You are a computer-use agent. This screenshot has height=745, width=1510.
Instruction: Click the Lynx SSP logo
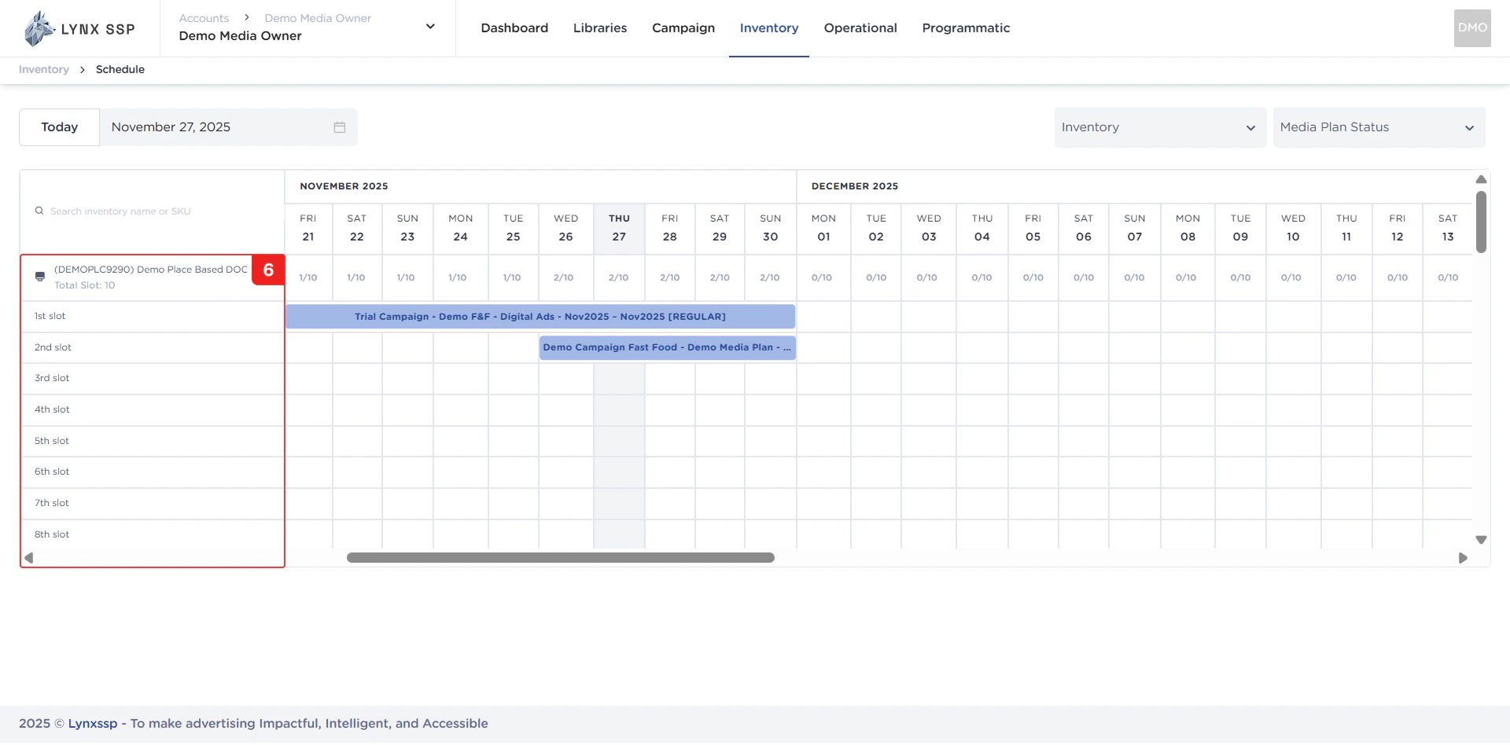coord(79,28)
